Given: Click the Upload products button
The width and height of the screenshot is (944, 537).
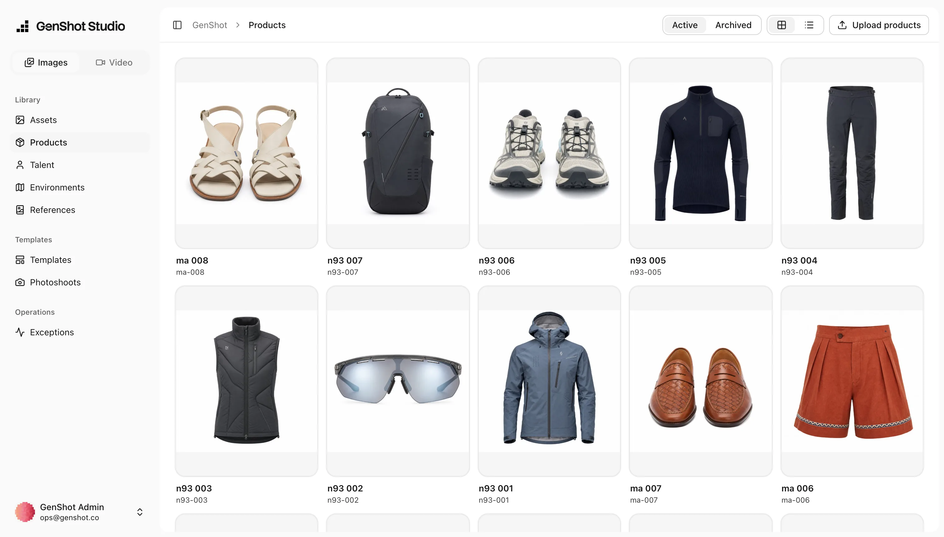Looking at the screenshot, I should pos(879,25).
